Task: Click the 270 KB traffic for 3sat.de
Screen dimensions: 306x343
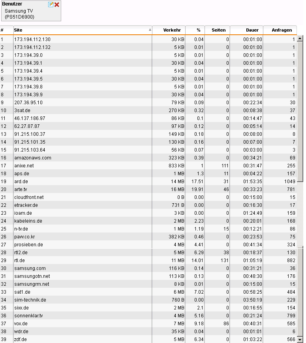Action: pyautogui.click(x=176, y=111)
